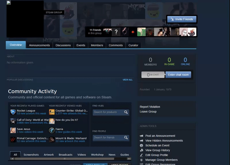Click the 0 MEMBERS count
Image resolution: width=230 pixels, height=165 pixels.
[x=150, y=62]
